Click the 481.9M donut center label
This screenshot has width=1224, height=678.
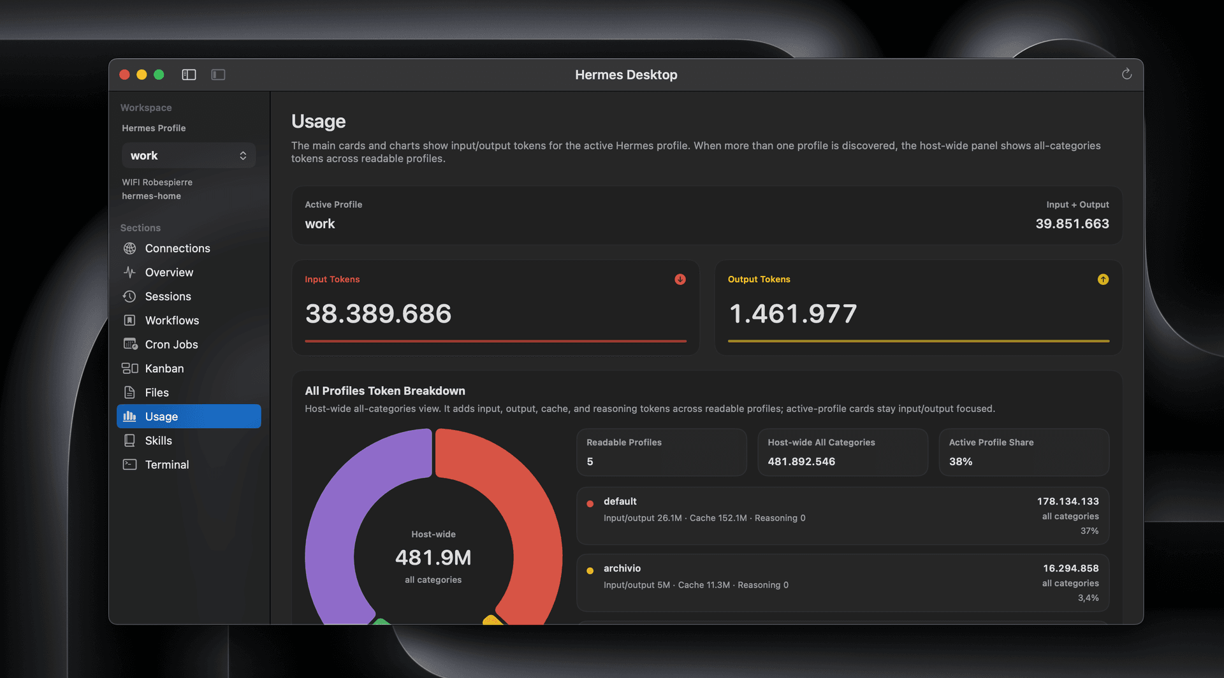(x=433, y=558)
